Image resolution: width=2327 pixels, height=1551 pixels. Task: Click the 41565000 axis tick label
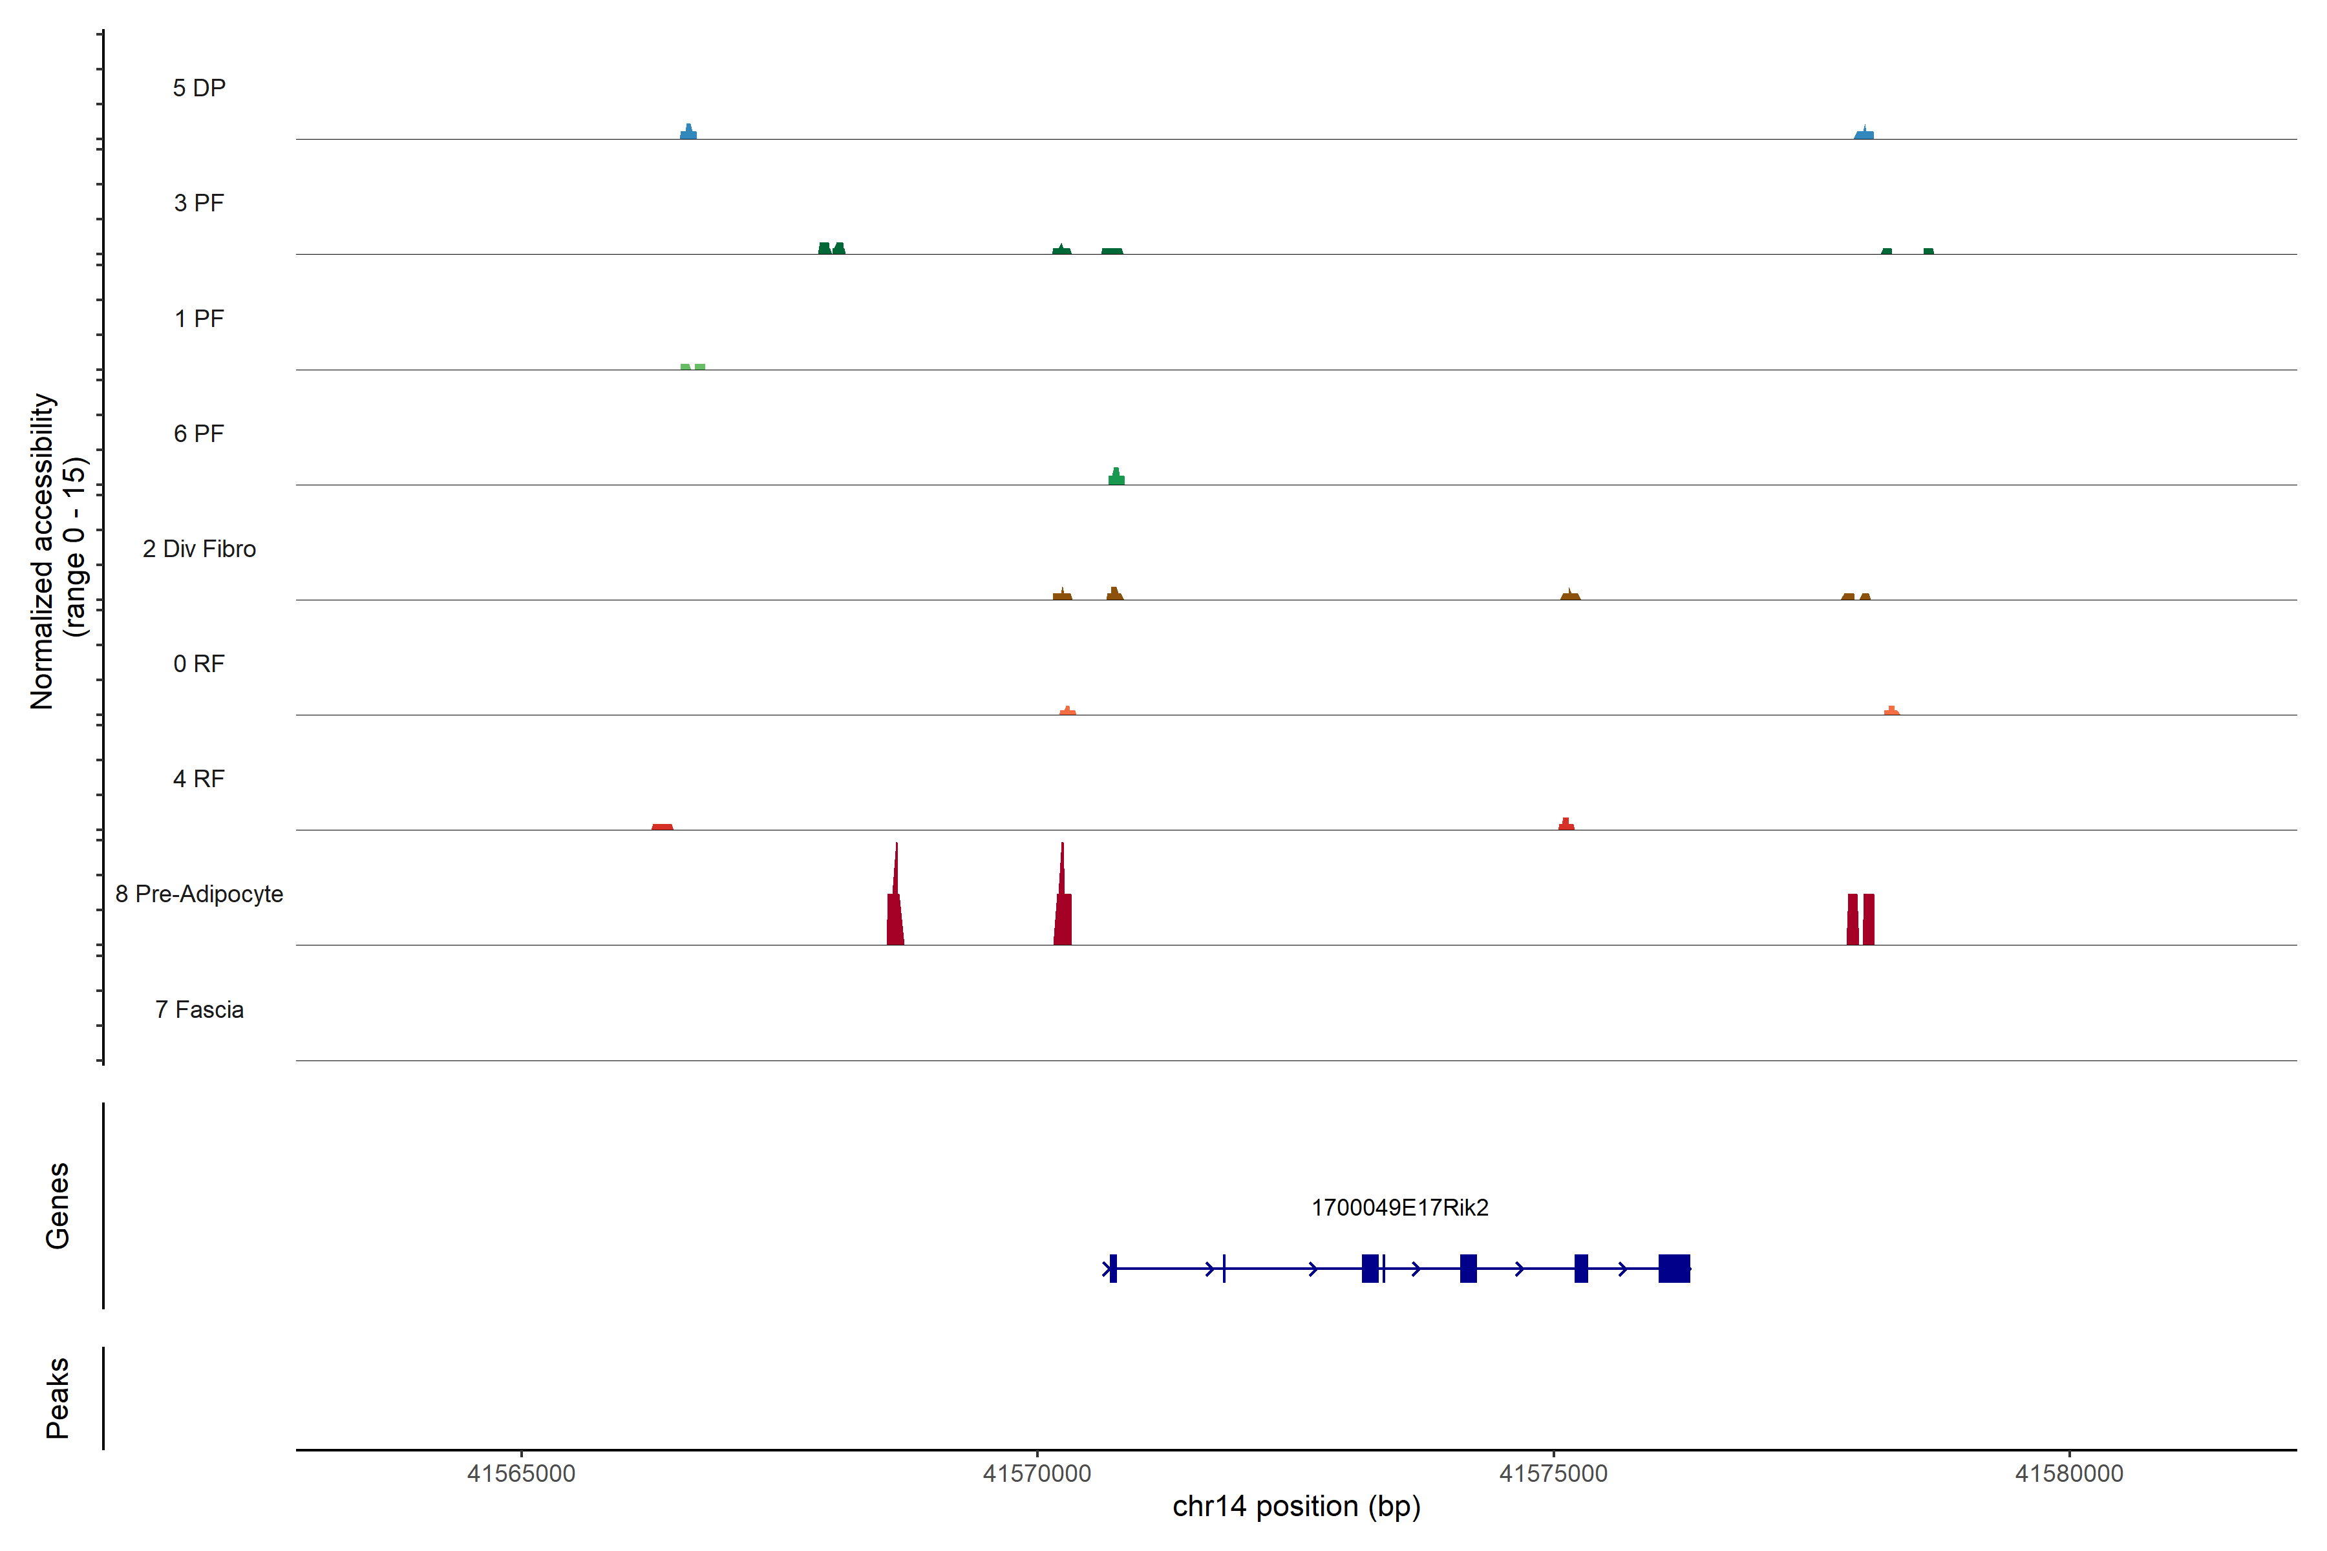[x=522, y=1474]
